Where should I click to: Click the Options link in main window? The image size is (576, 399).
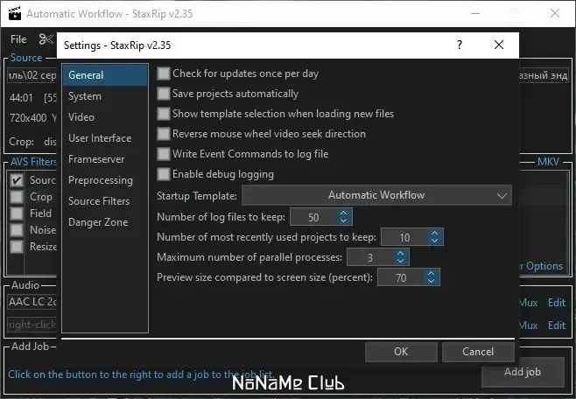point(544,266)
